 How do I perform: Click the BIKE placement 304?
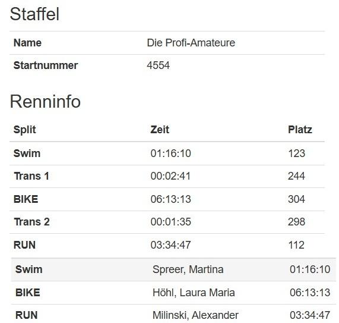pos(296,199)
